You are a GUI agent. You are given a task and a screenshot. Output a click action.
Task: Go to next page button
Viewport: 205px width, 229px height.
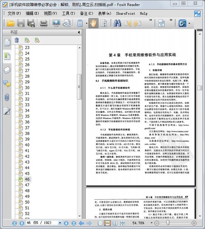click(66, 223)
